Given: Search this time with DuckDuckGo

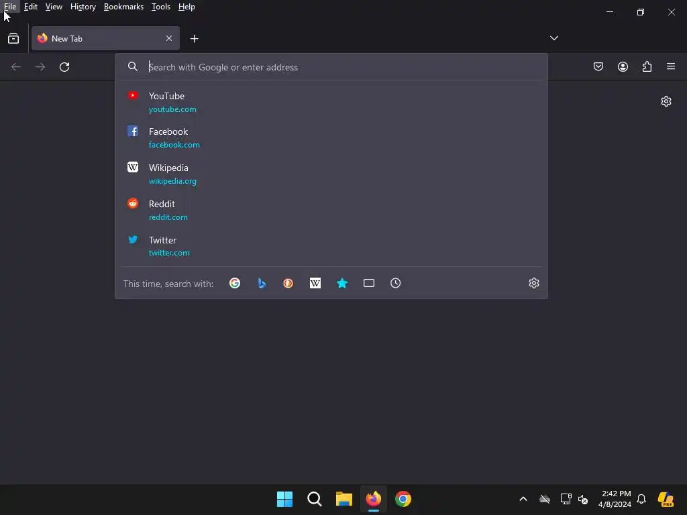Looking at the screenshot, I should [x=288, y=284].
